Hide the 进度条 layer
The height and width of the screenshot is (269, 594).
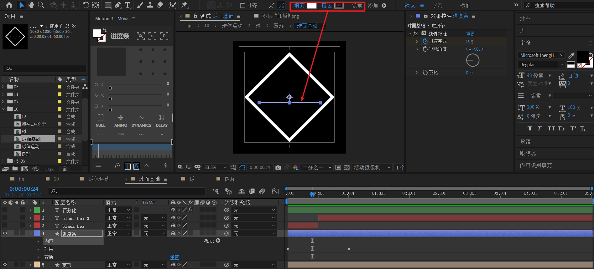[5, 233]
